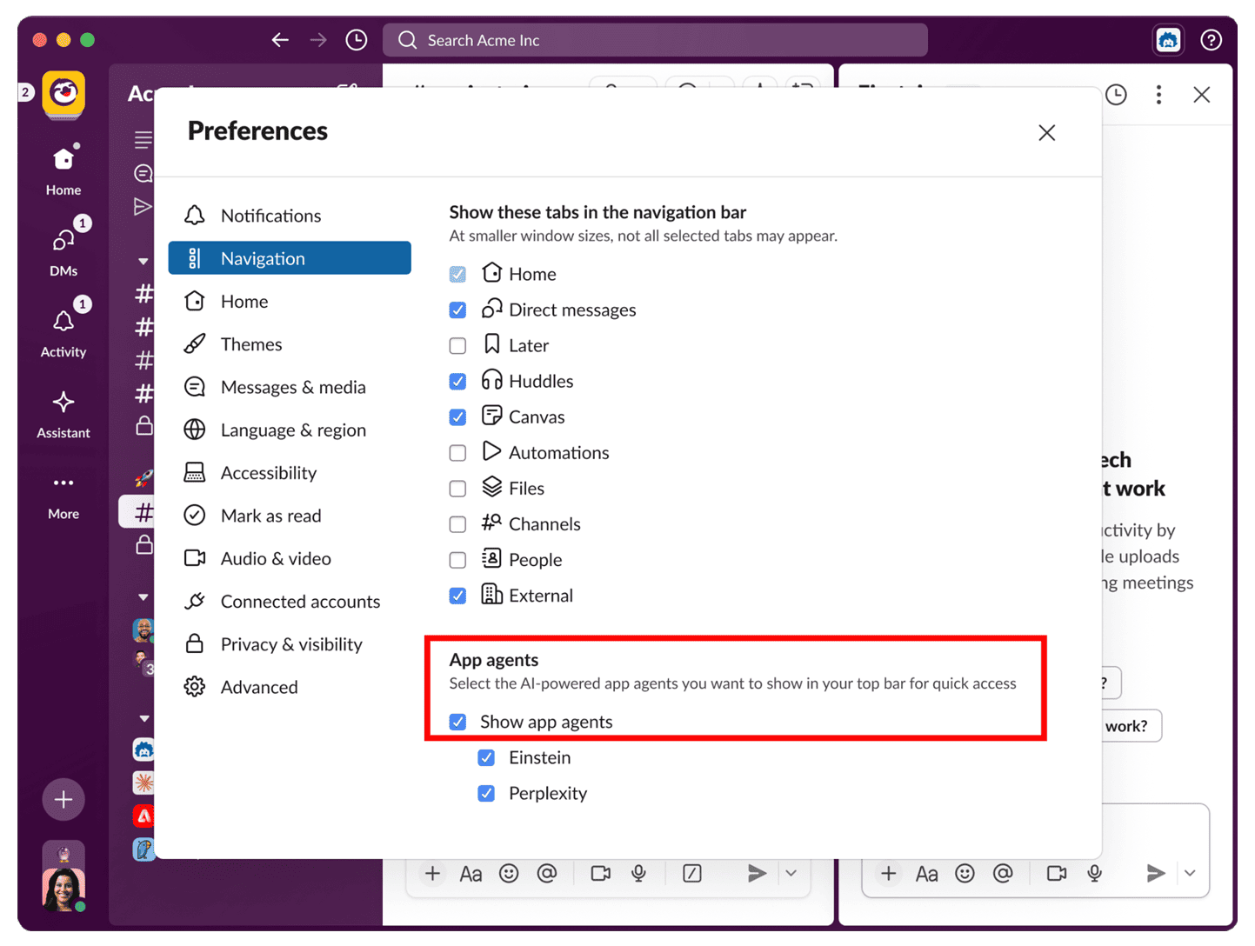Image resolution: width=1255 pixels, height=946 pixels.
Task: Open Messages & media preferences
Action: click(x=290, y=387)
